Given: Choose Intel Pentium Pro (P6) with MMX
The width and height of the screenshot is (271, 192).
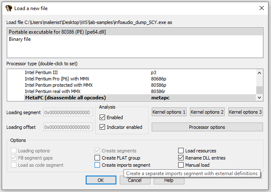Looking at the screenshot, I should click(57, 79).
